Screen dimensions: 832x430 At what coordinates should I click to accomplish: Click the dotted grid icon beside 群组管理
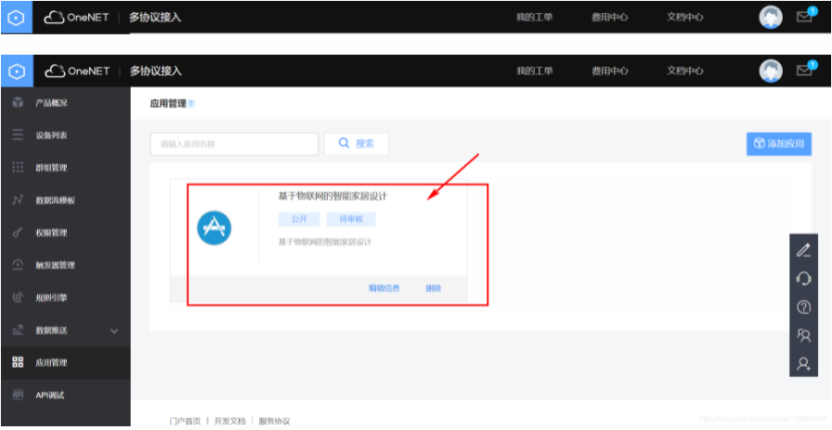[18, 167]
